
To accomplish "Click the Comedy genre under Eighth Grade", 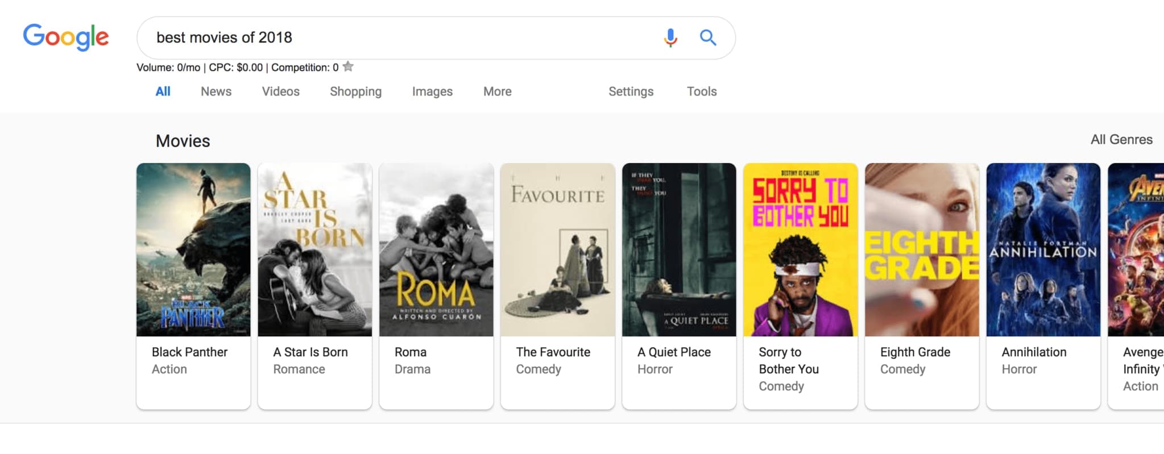I will click(903, 369).
